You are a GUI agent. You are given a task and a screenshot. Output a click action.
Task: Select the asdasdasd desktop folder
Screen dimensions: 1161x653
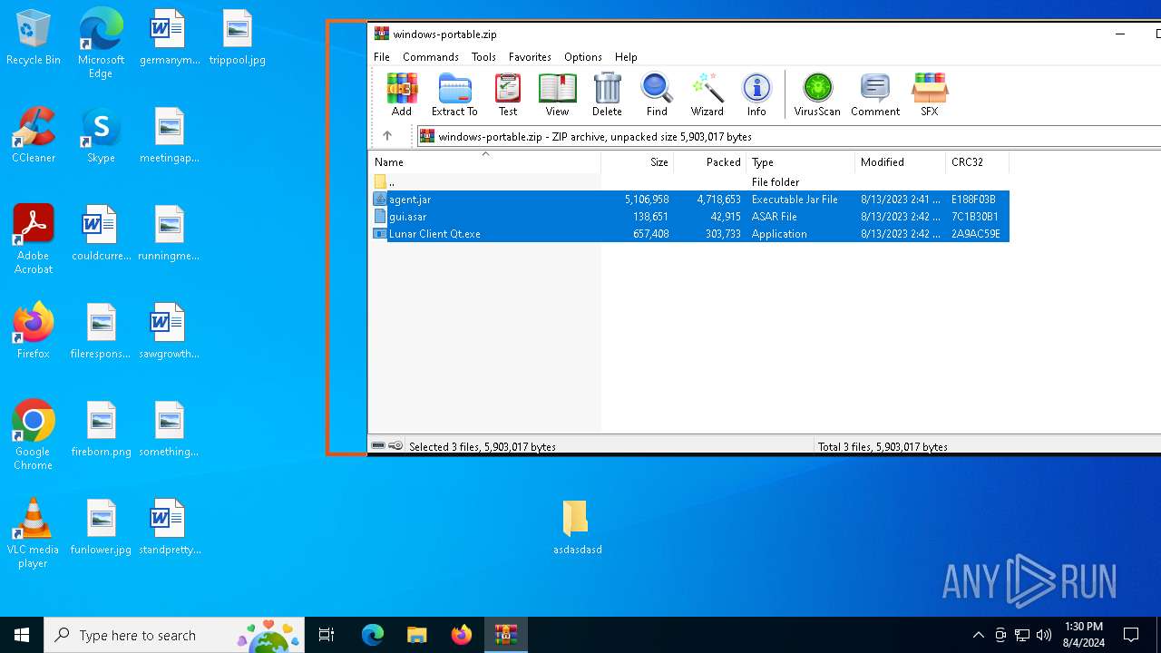[577, 527]
